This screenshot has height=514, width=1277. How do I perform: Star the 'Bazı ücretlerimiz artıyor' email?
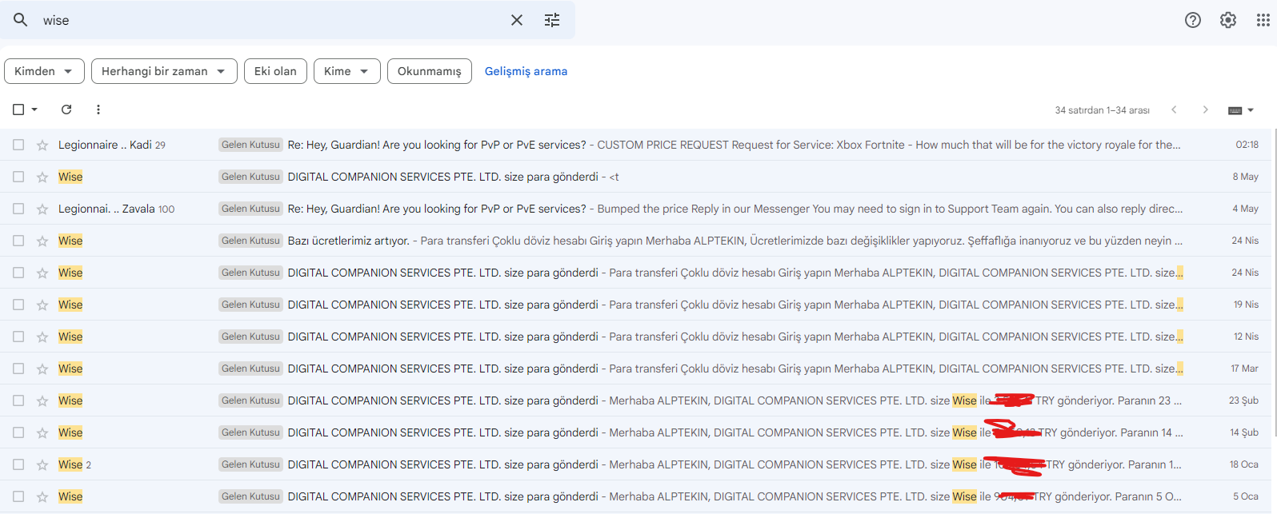pyautogui.click(x=42, y=241)
